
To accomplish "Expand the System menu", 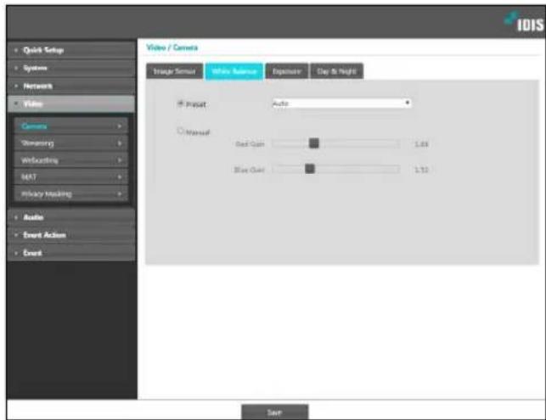I will point(71,68).
